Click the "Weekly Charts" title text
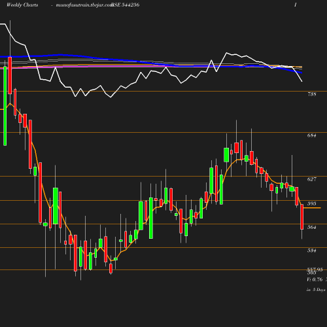Screen dimensions: 327x327 pyautogui.click(x=22, y=5)
